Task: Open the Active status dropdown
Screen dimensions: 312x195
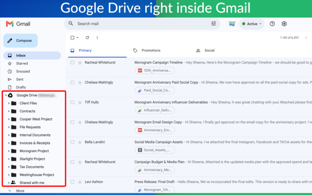Action: [252, 24]
